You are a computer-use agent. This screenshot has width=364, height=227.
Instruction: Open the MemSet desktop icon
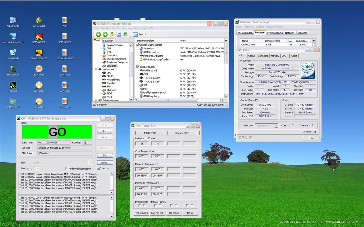13,87
